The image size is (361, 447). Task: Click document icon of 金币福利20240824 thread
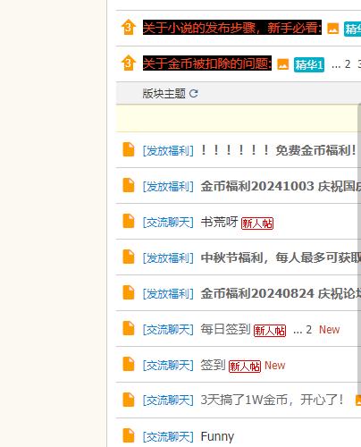point(129,292)
